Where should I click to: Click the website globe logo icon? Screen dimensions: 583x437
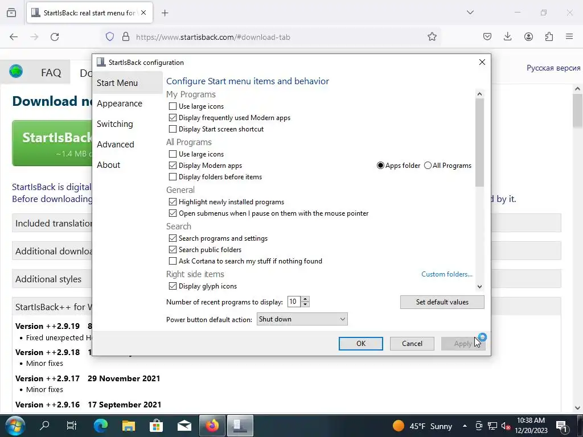tap(16, 71)
